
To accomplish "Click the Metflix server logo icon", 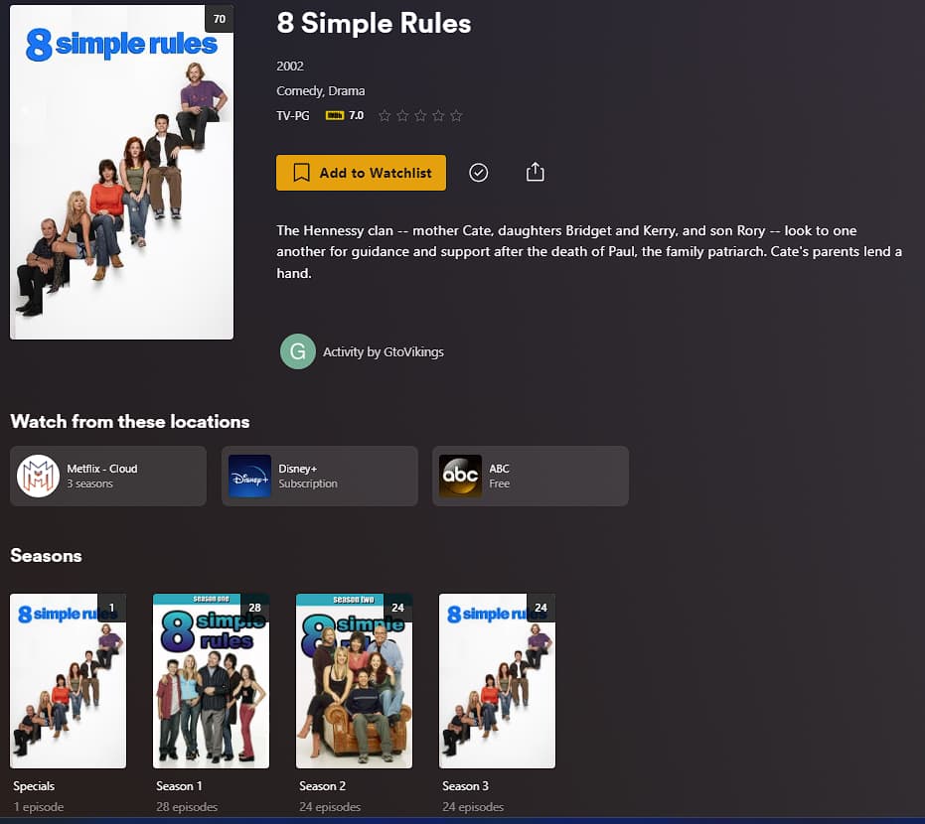I will (x=38, y=476).
